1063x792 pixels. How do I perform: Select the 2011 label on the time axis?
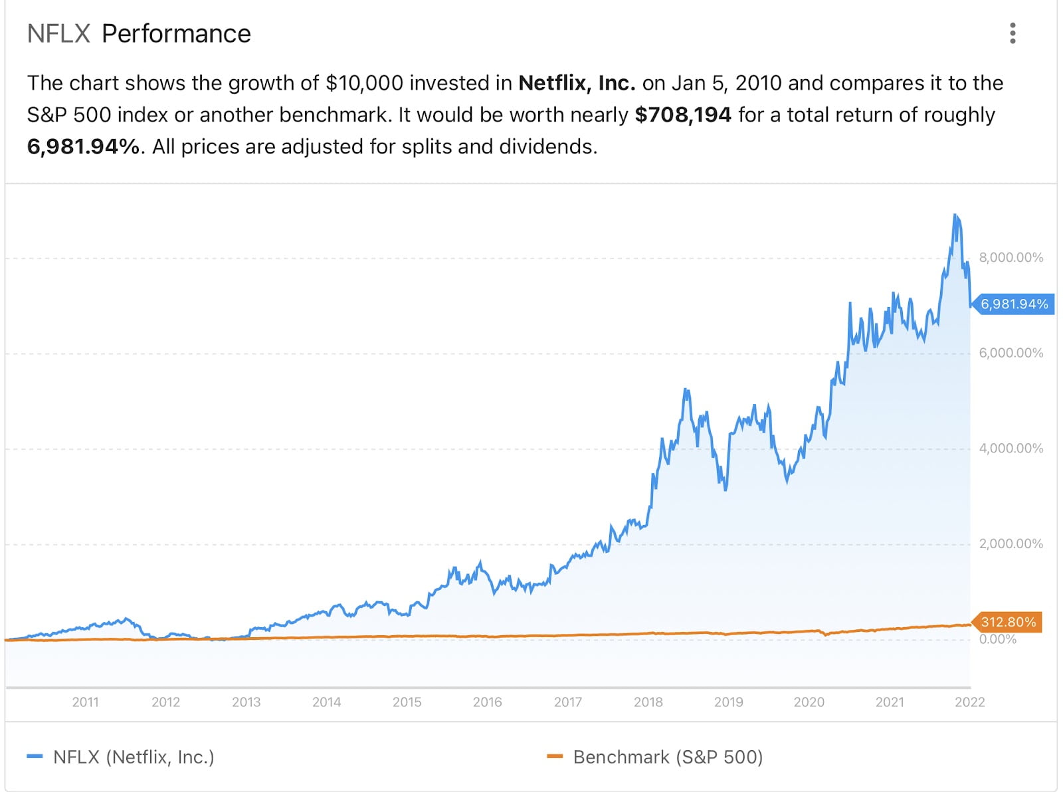[85, 702]
